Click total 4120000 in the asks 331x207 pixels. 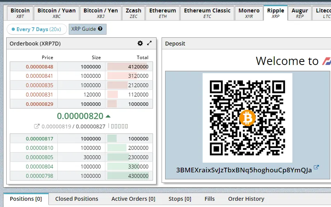pyautogui.click(x=138, y=67)
